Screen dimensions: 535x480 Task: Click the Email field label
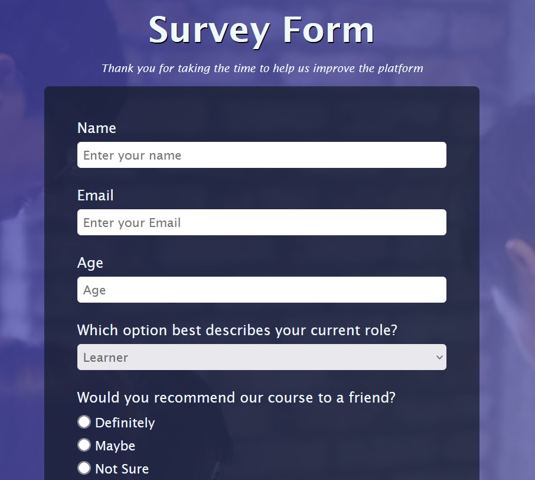(95, 195)
